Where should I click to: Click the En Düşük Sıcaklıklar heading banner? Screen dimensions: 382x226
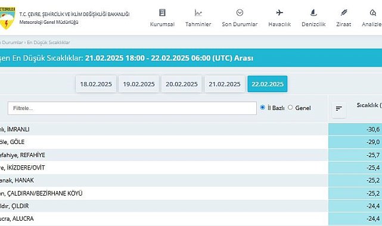point(191,58)
